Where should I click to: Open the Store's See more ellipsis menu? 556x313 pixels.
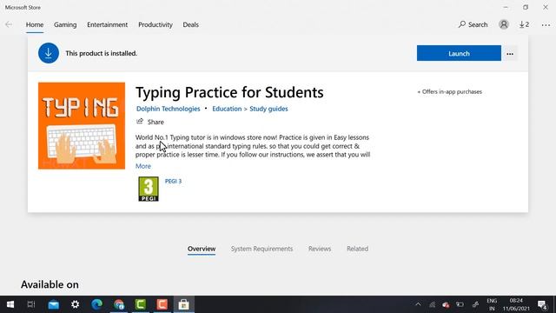click(x=546, y=25)
